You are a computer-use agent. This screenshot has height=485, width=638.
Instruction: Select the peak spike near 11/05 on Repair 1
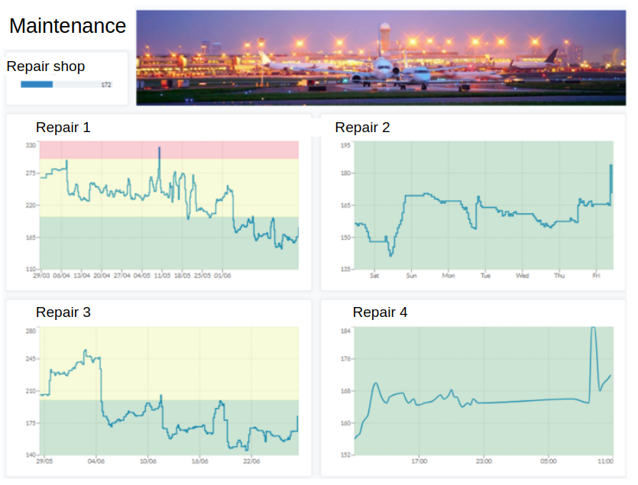pos(160,149)
